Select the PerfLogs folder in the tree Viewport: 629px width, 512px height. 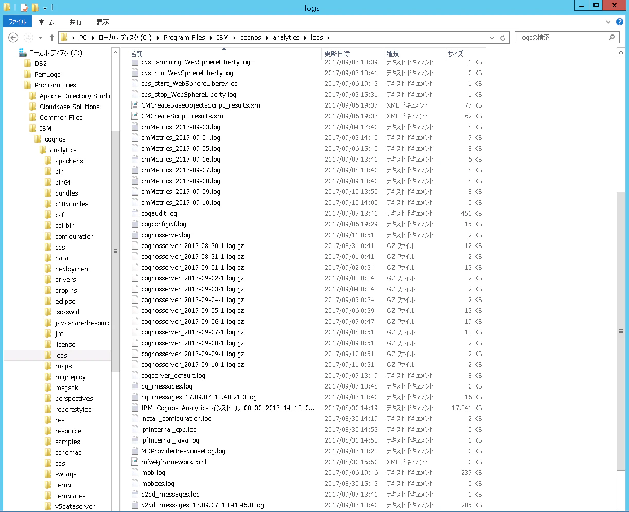47,75
